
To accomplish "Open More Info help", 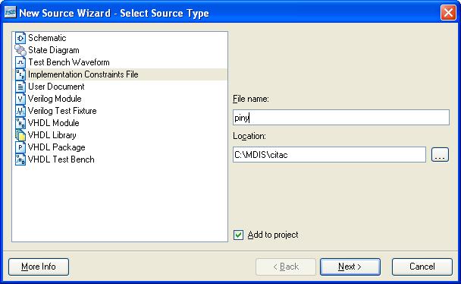I will (x=39, y=267).
